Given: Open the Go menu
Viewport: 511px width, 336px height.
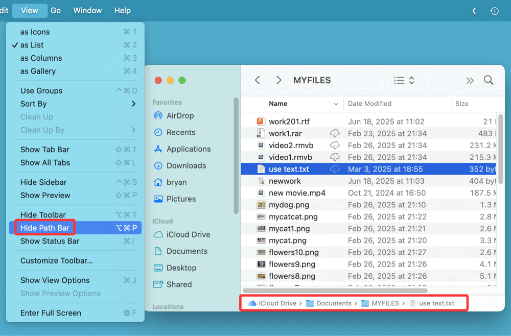Looking at the screenshot, I should click(x=56, y=10).
